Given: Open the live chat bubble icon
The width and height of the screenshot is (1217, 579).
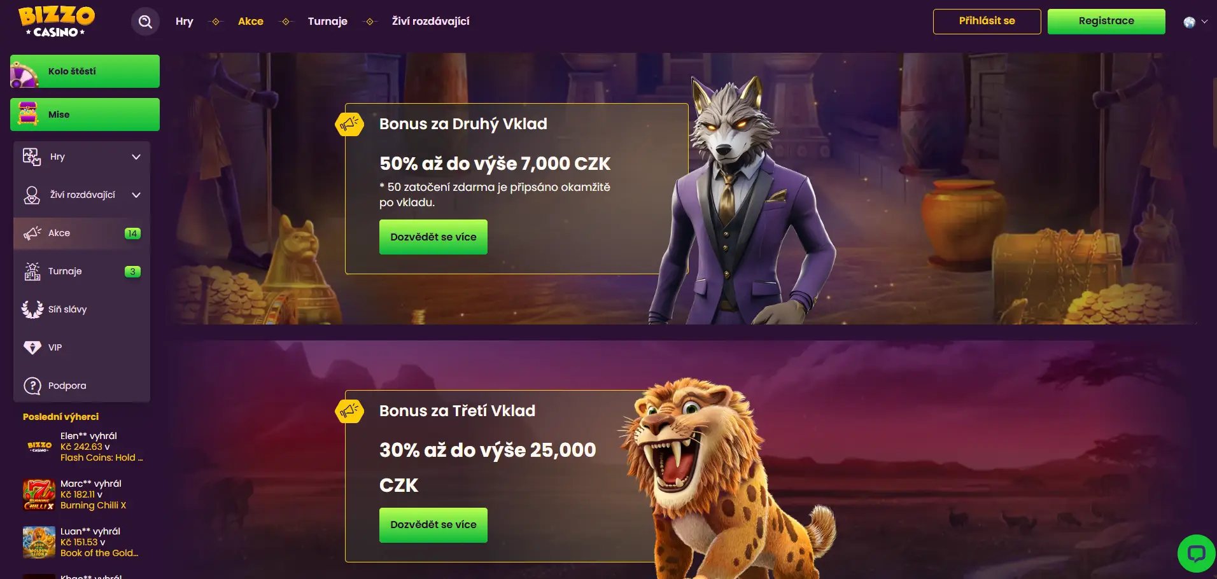Looking at the screenshot, I should pos(1196,553).
